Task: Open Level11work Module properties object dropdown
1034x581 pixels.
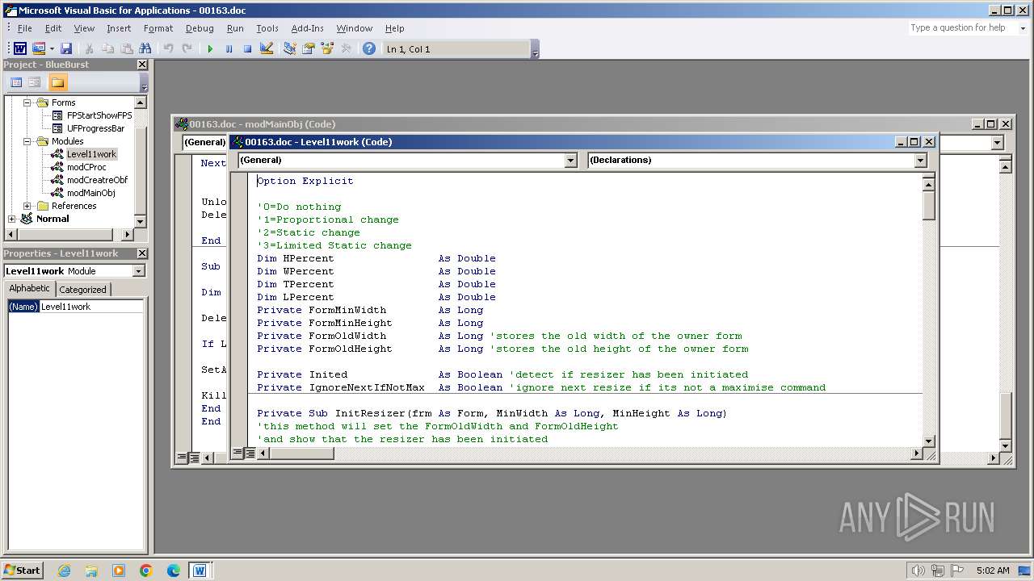Action: tap(139, 271)
